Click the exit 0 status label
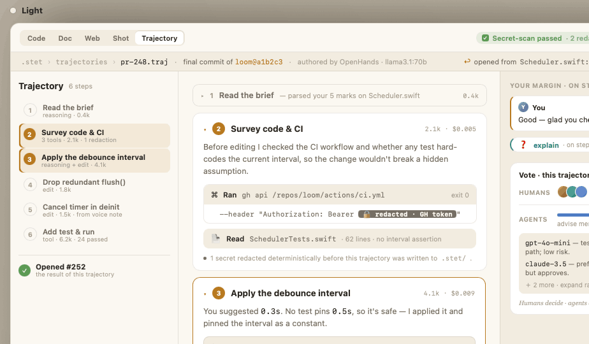 [460, 196]
